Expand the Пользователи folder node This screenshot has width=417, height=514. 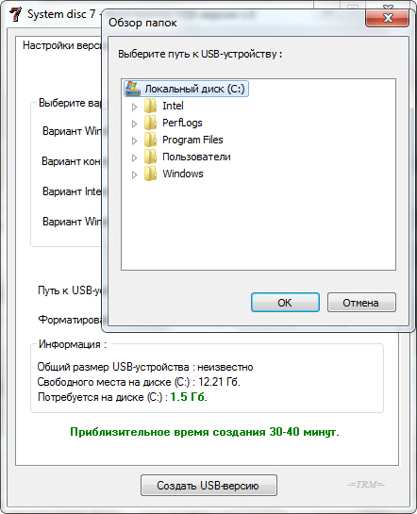tap(134, 158)
